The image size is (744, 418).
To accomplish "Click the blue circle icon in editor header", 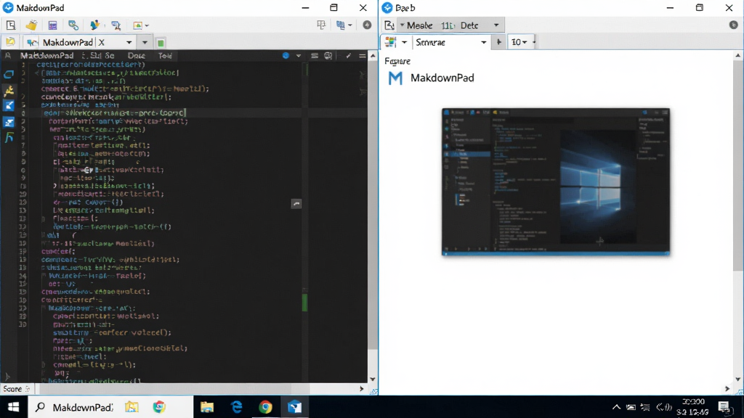I will 286,55.
